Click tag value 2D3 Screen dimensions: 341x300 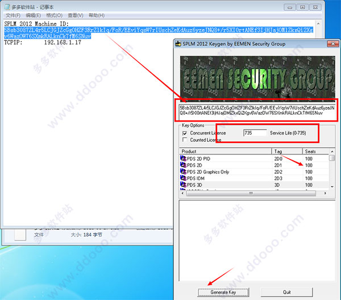tap(278, 178)
